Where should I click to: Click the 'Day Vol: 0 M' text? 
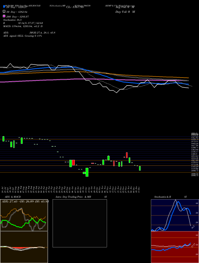pyautogui.click(x=125, y=12)
